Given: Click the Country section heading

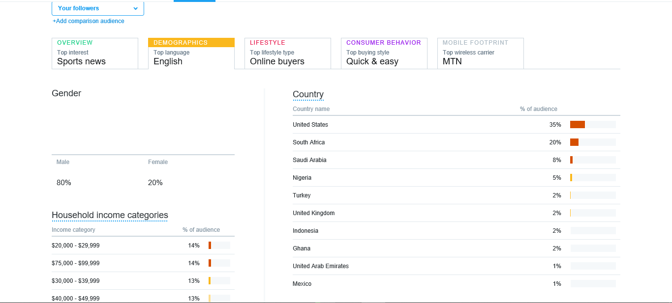Looking at the screenshot, I should tap(308, 94).
